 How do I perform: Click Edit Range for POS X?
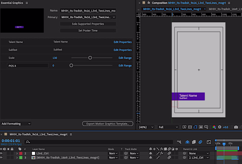125,65
